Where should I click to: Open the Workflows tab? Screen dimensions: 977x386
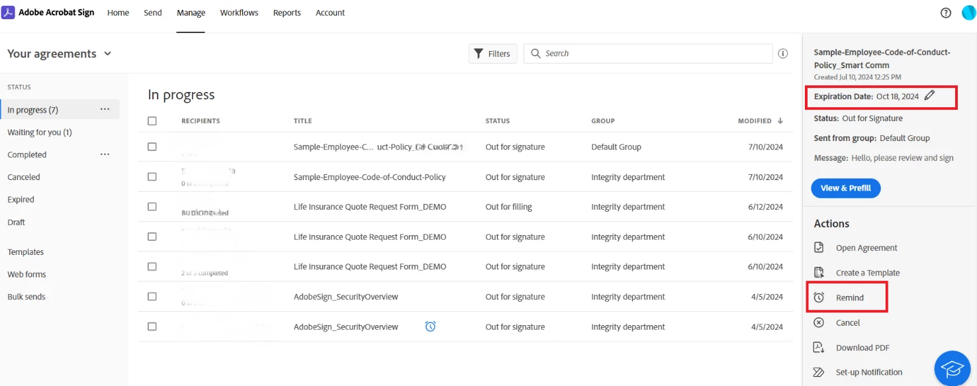click(239, 13)
